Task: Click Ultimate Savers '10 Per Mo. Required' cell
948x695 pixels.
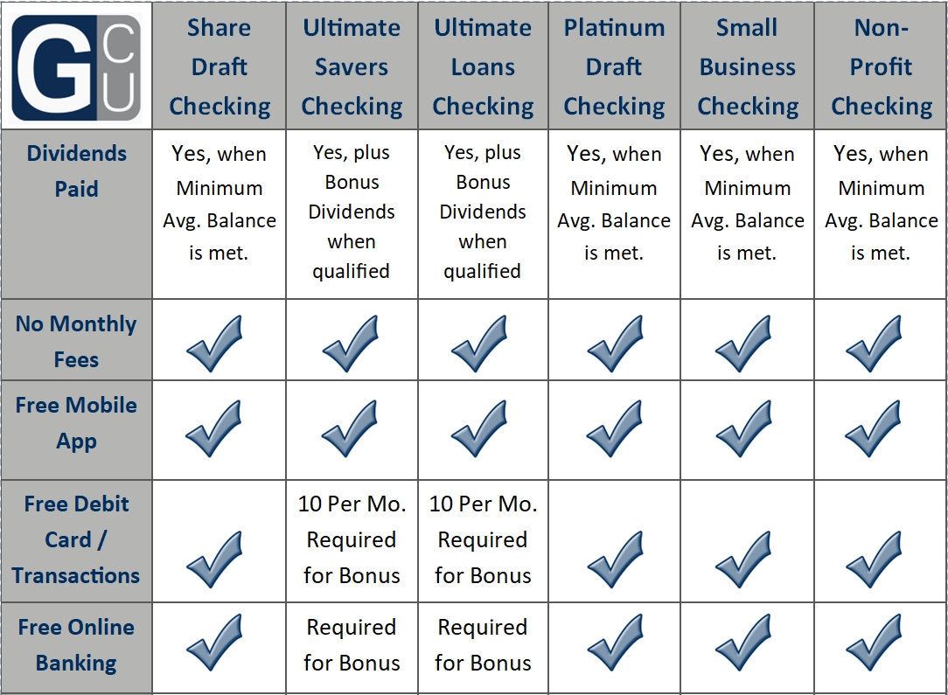Action: coord(352,539)
